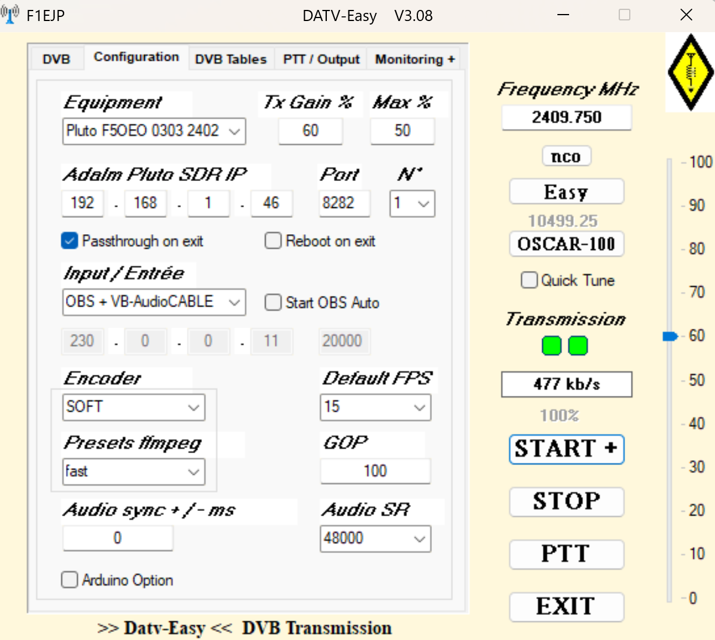Open the Equipment dropdown
The width and height of the screenshot is (715, 640).
233,131
